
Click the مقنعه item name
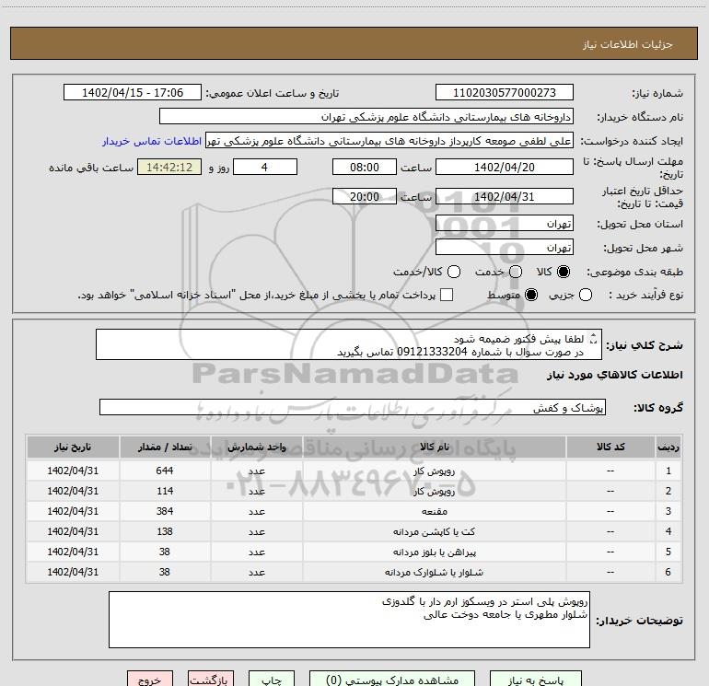434,511
